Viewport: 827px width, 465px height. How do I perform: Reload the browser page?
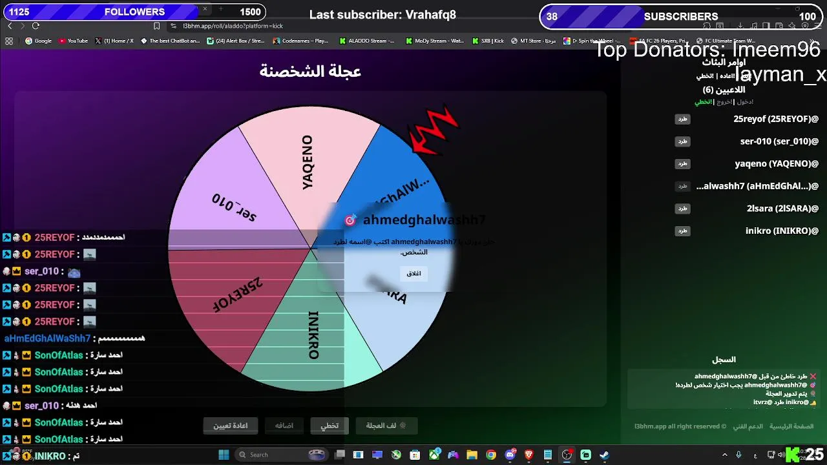click(x=36, y=26)
